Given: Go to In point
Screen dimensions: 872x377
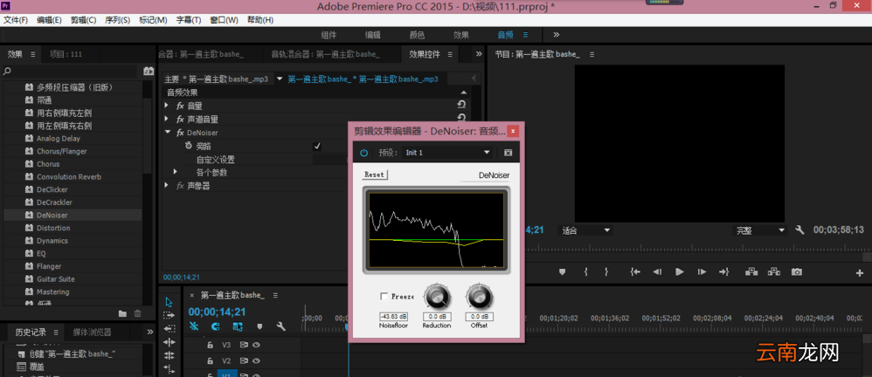Looking at the screenshot, I should pos(635,272).
